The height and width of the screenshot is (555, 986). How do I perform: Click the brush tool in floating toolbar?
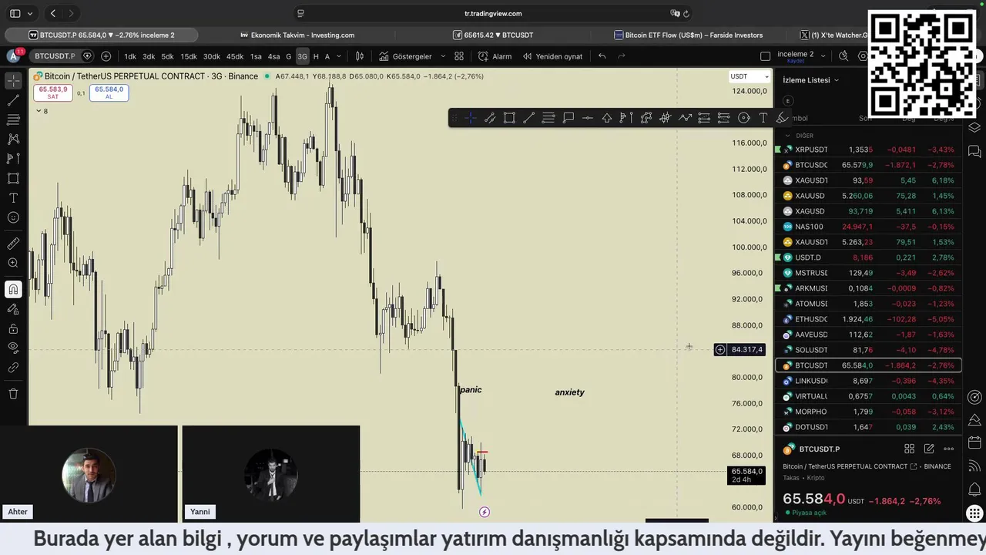coord(782,118)
